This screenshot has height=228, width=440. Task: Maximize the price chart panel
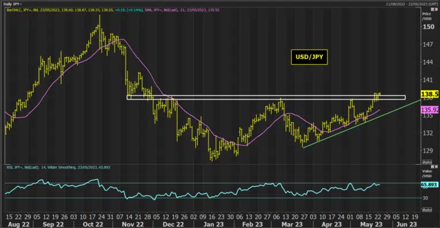tap(433, 10)
